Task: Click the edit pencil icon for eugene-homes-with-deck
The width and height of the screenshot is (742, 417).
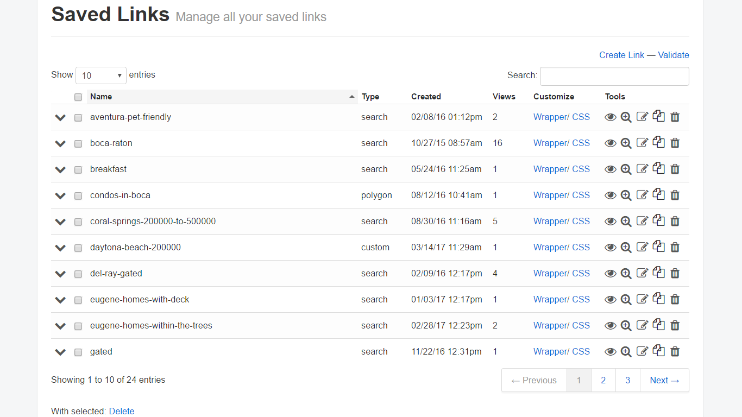Action: [643, 300]
